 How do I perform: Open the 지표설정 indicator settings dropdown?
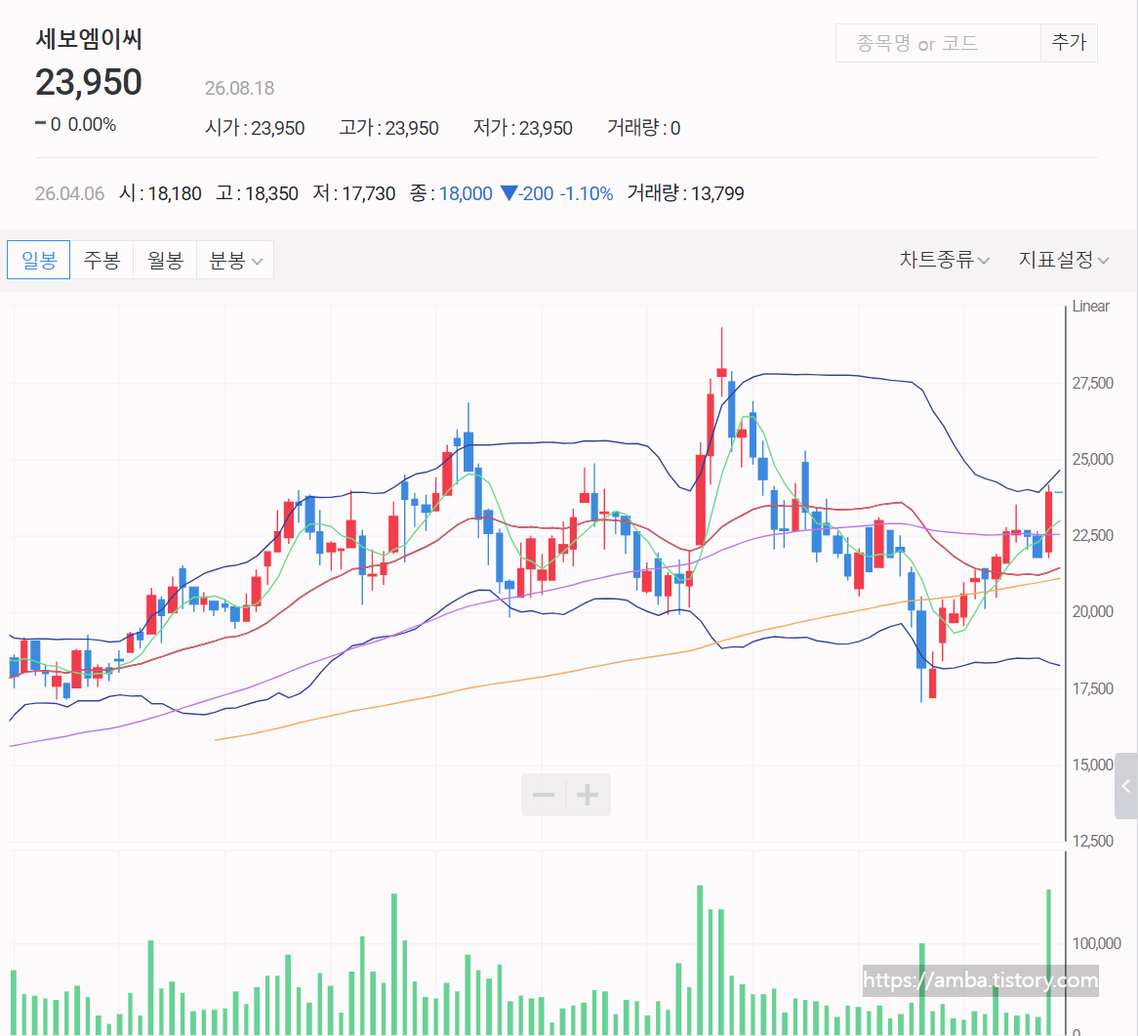[x=1063, y=259]
